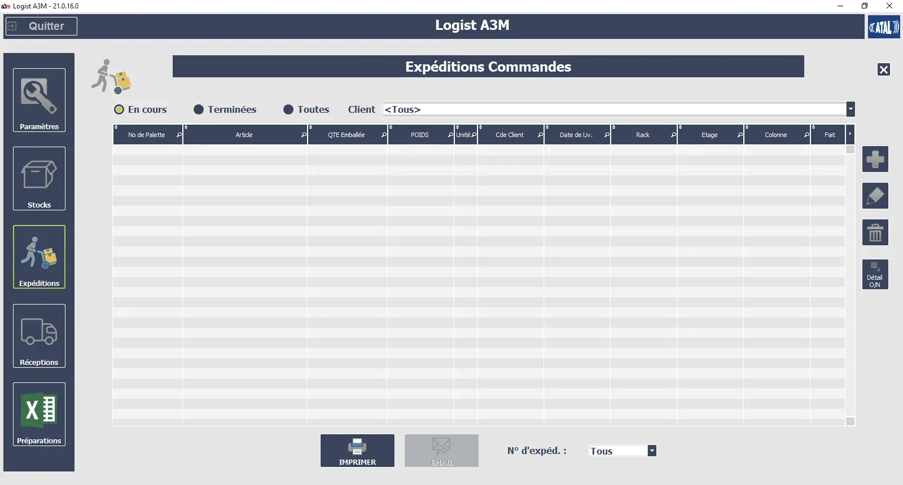903x485 pixels.
Task: Click the plus icon to add an expedition
Action: 875,159
